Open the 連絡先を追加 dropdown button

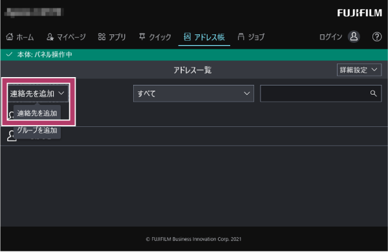[38, 93]
